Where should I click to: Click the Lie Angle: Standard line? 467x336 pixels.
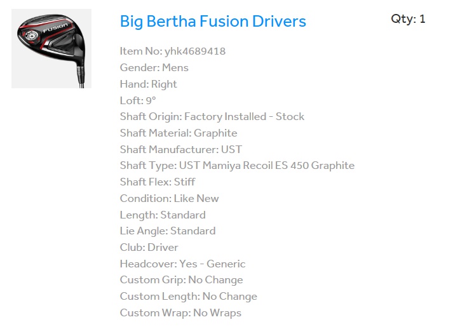point(168,231)
